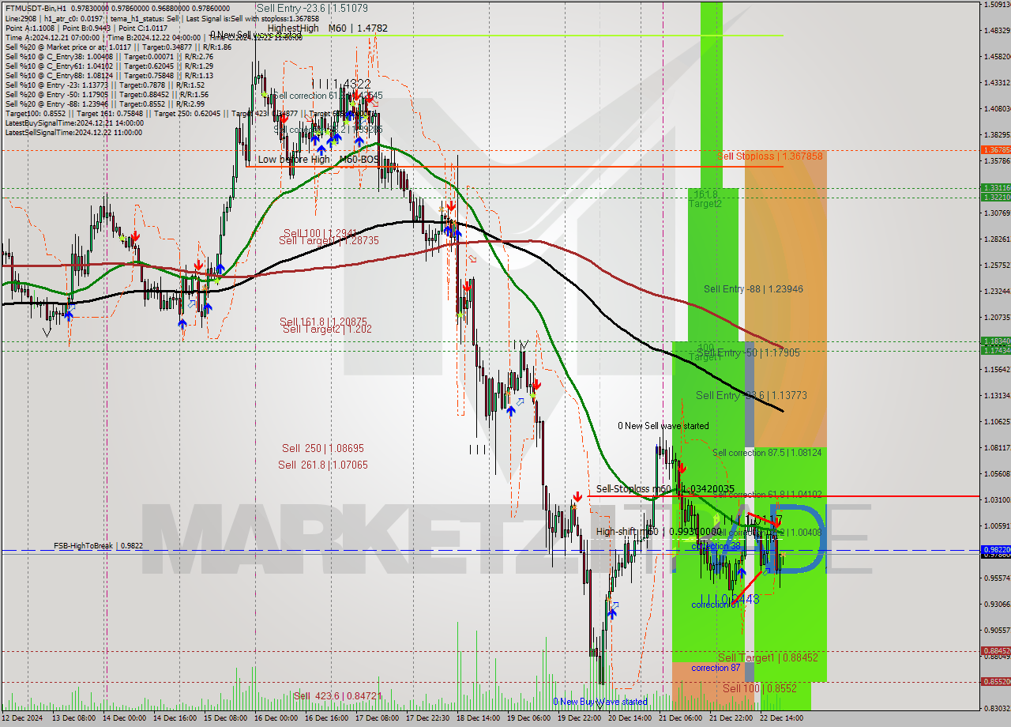Screen dimensions: 1011x727
Task: Click the blue 0.98220 price tag
Action: coord(995,549)
